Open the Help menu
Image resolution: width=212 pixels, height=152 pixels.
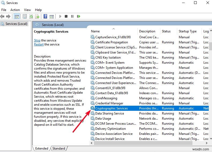(38, 10)
